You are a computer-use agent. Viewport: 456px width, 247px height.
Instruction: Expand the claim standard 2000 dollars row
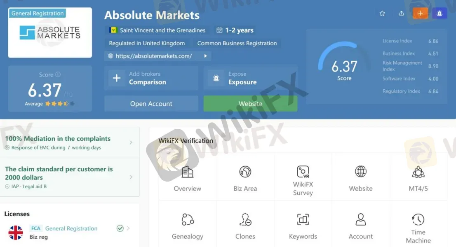[70, 177]
